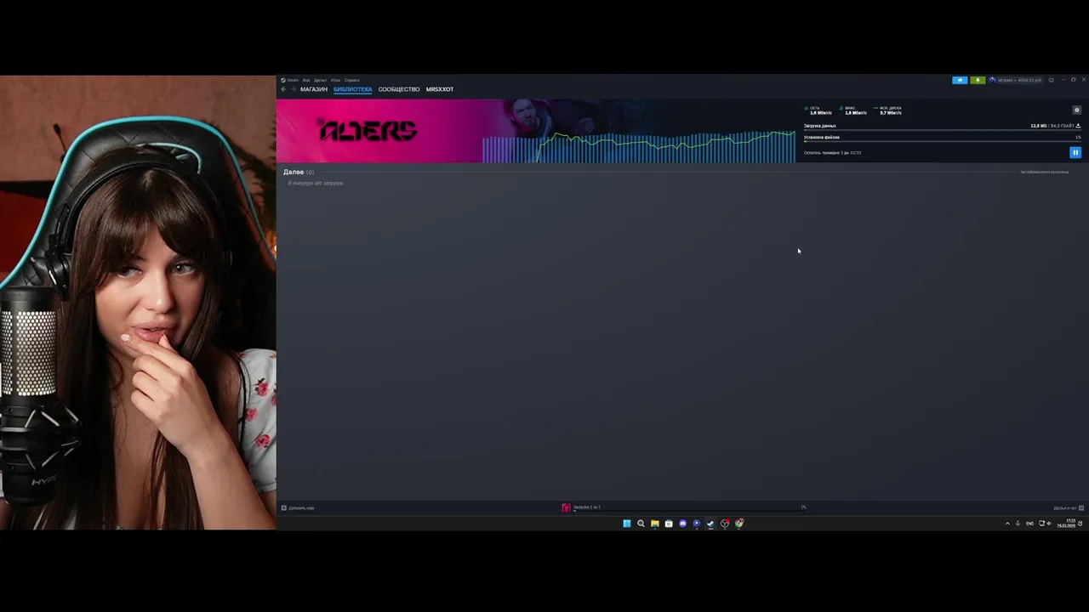This screenshot has width=1089, height=612.
Task: Open Friends and chat button
Action: 1069,507
